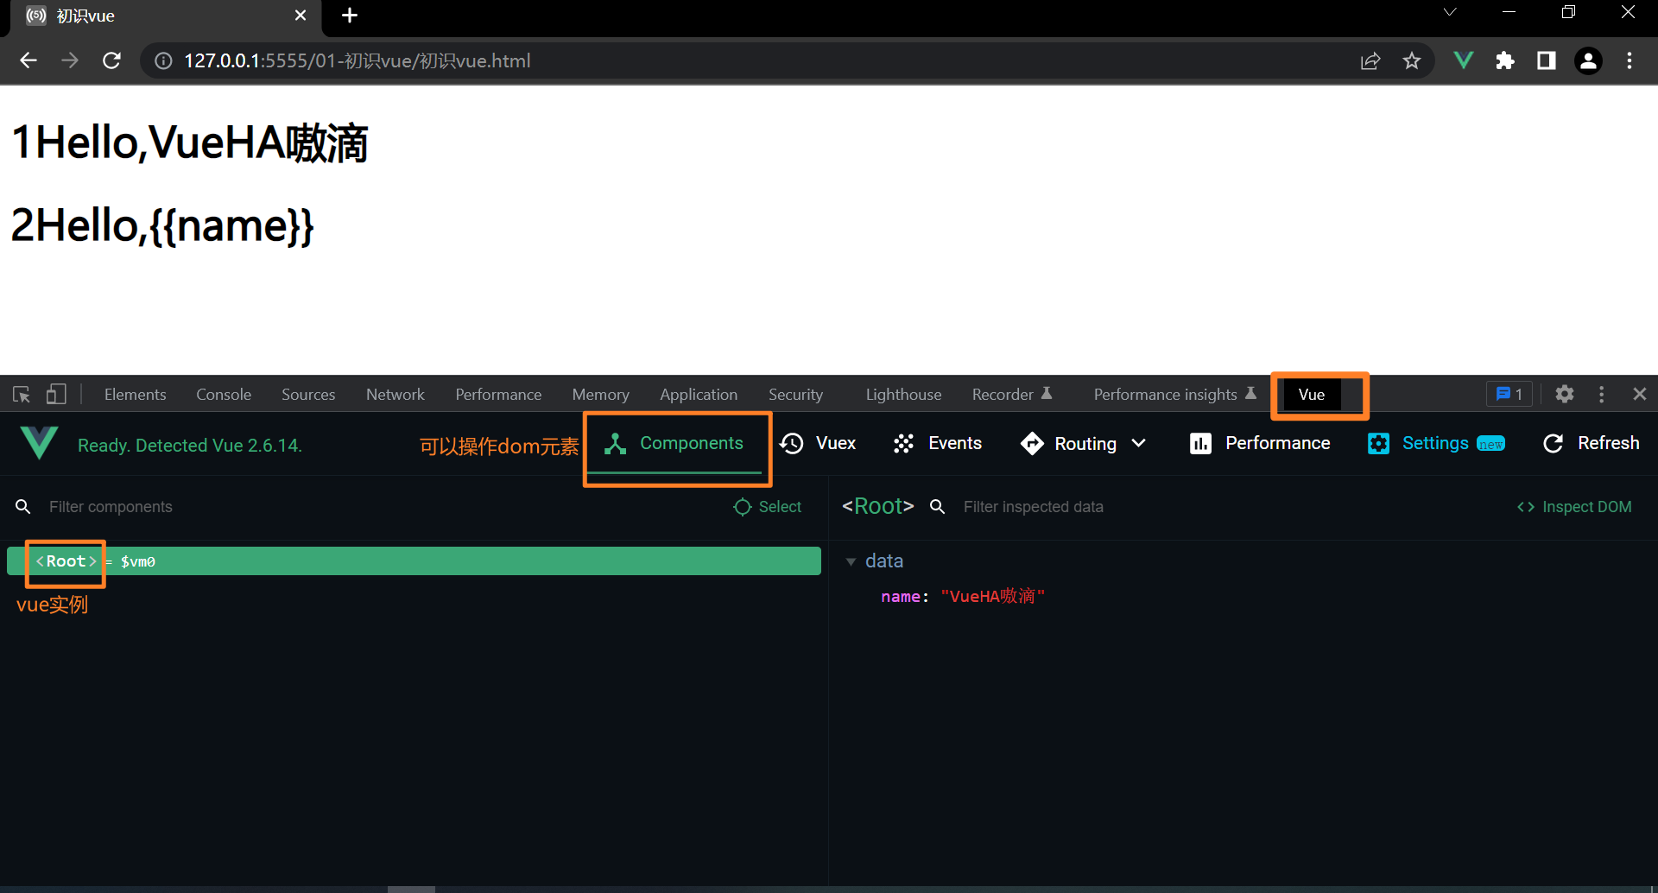The image size is (1658, 893).
Task: Click the $vm0 label
Action: pyautogui.click(x=138, y=561)
